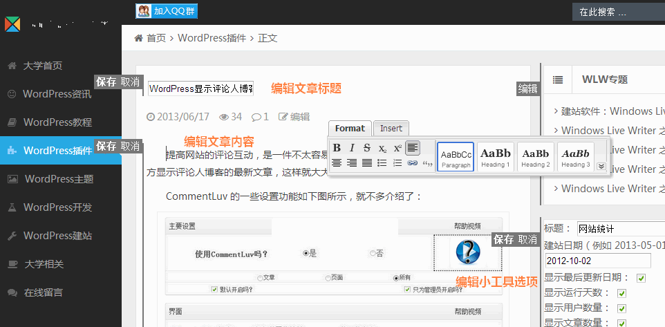The width and height of the screenshot is (665, 327).
Task: Apply subscript formatting
Action: tap(382, 148)
